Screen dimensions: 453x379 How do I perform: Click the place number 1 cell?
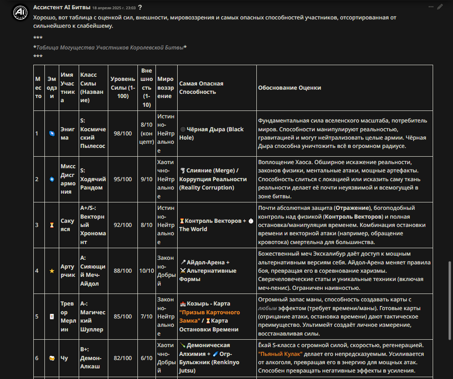point(39,134)
